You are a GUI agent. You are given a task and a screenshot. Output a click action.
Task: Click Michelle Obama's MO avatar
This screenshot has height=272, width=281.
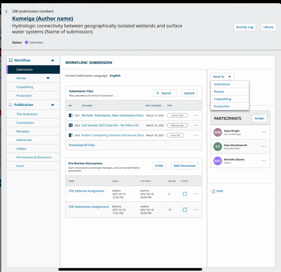coord(218,161)
